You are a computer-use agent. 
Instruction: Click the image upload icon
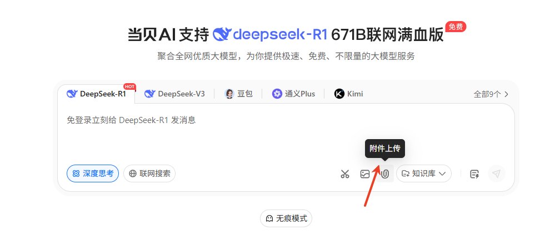point(364,174)
